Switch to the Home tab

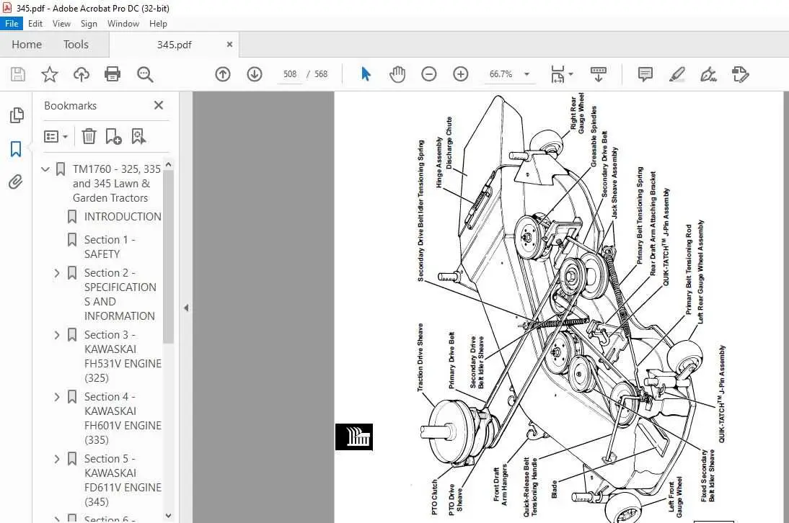click(27, 44)
